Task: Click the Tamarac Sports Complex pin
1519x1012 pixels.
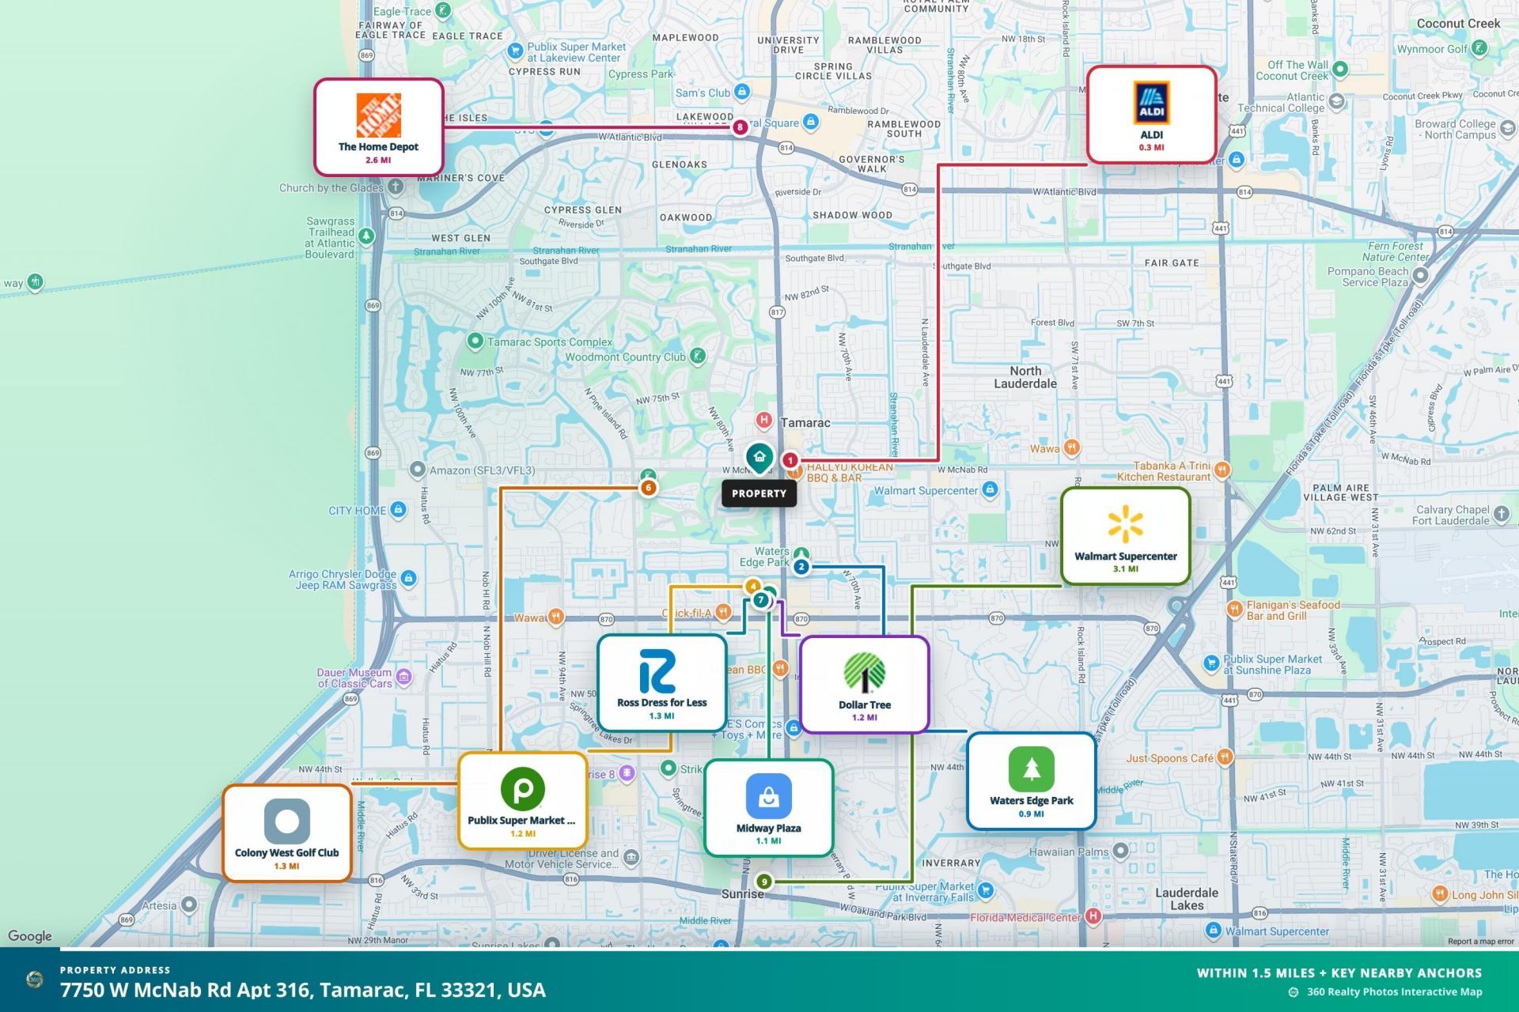Action: coord(475,341)
